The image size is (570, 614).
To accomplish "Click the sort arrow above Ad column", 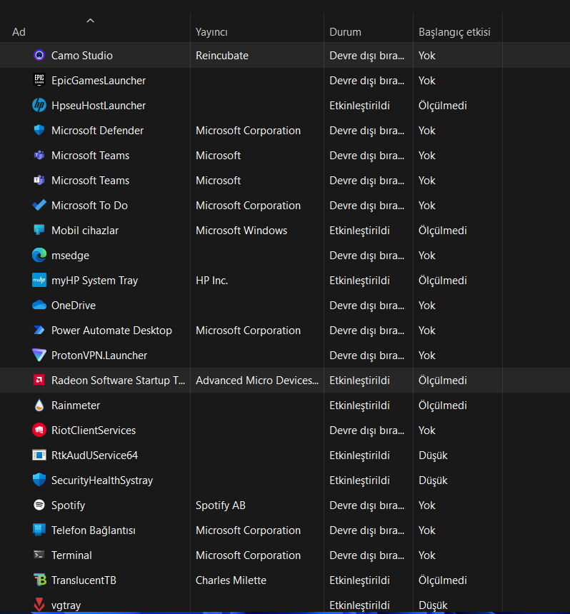I will (x=90, y=21).
